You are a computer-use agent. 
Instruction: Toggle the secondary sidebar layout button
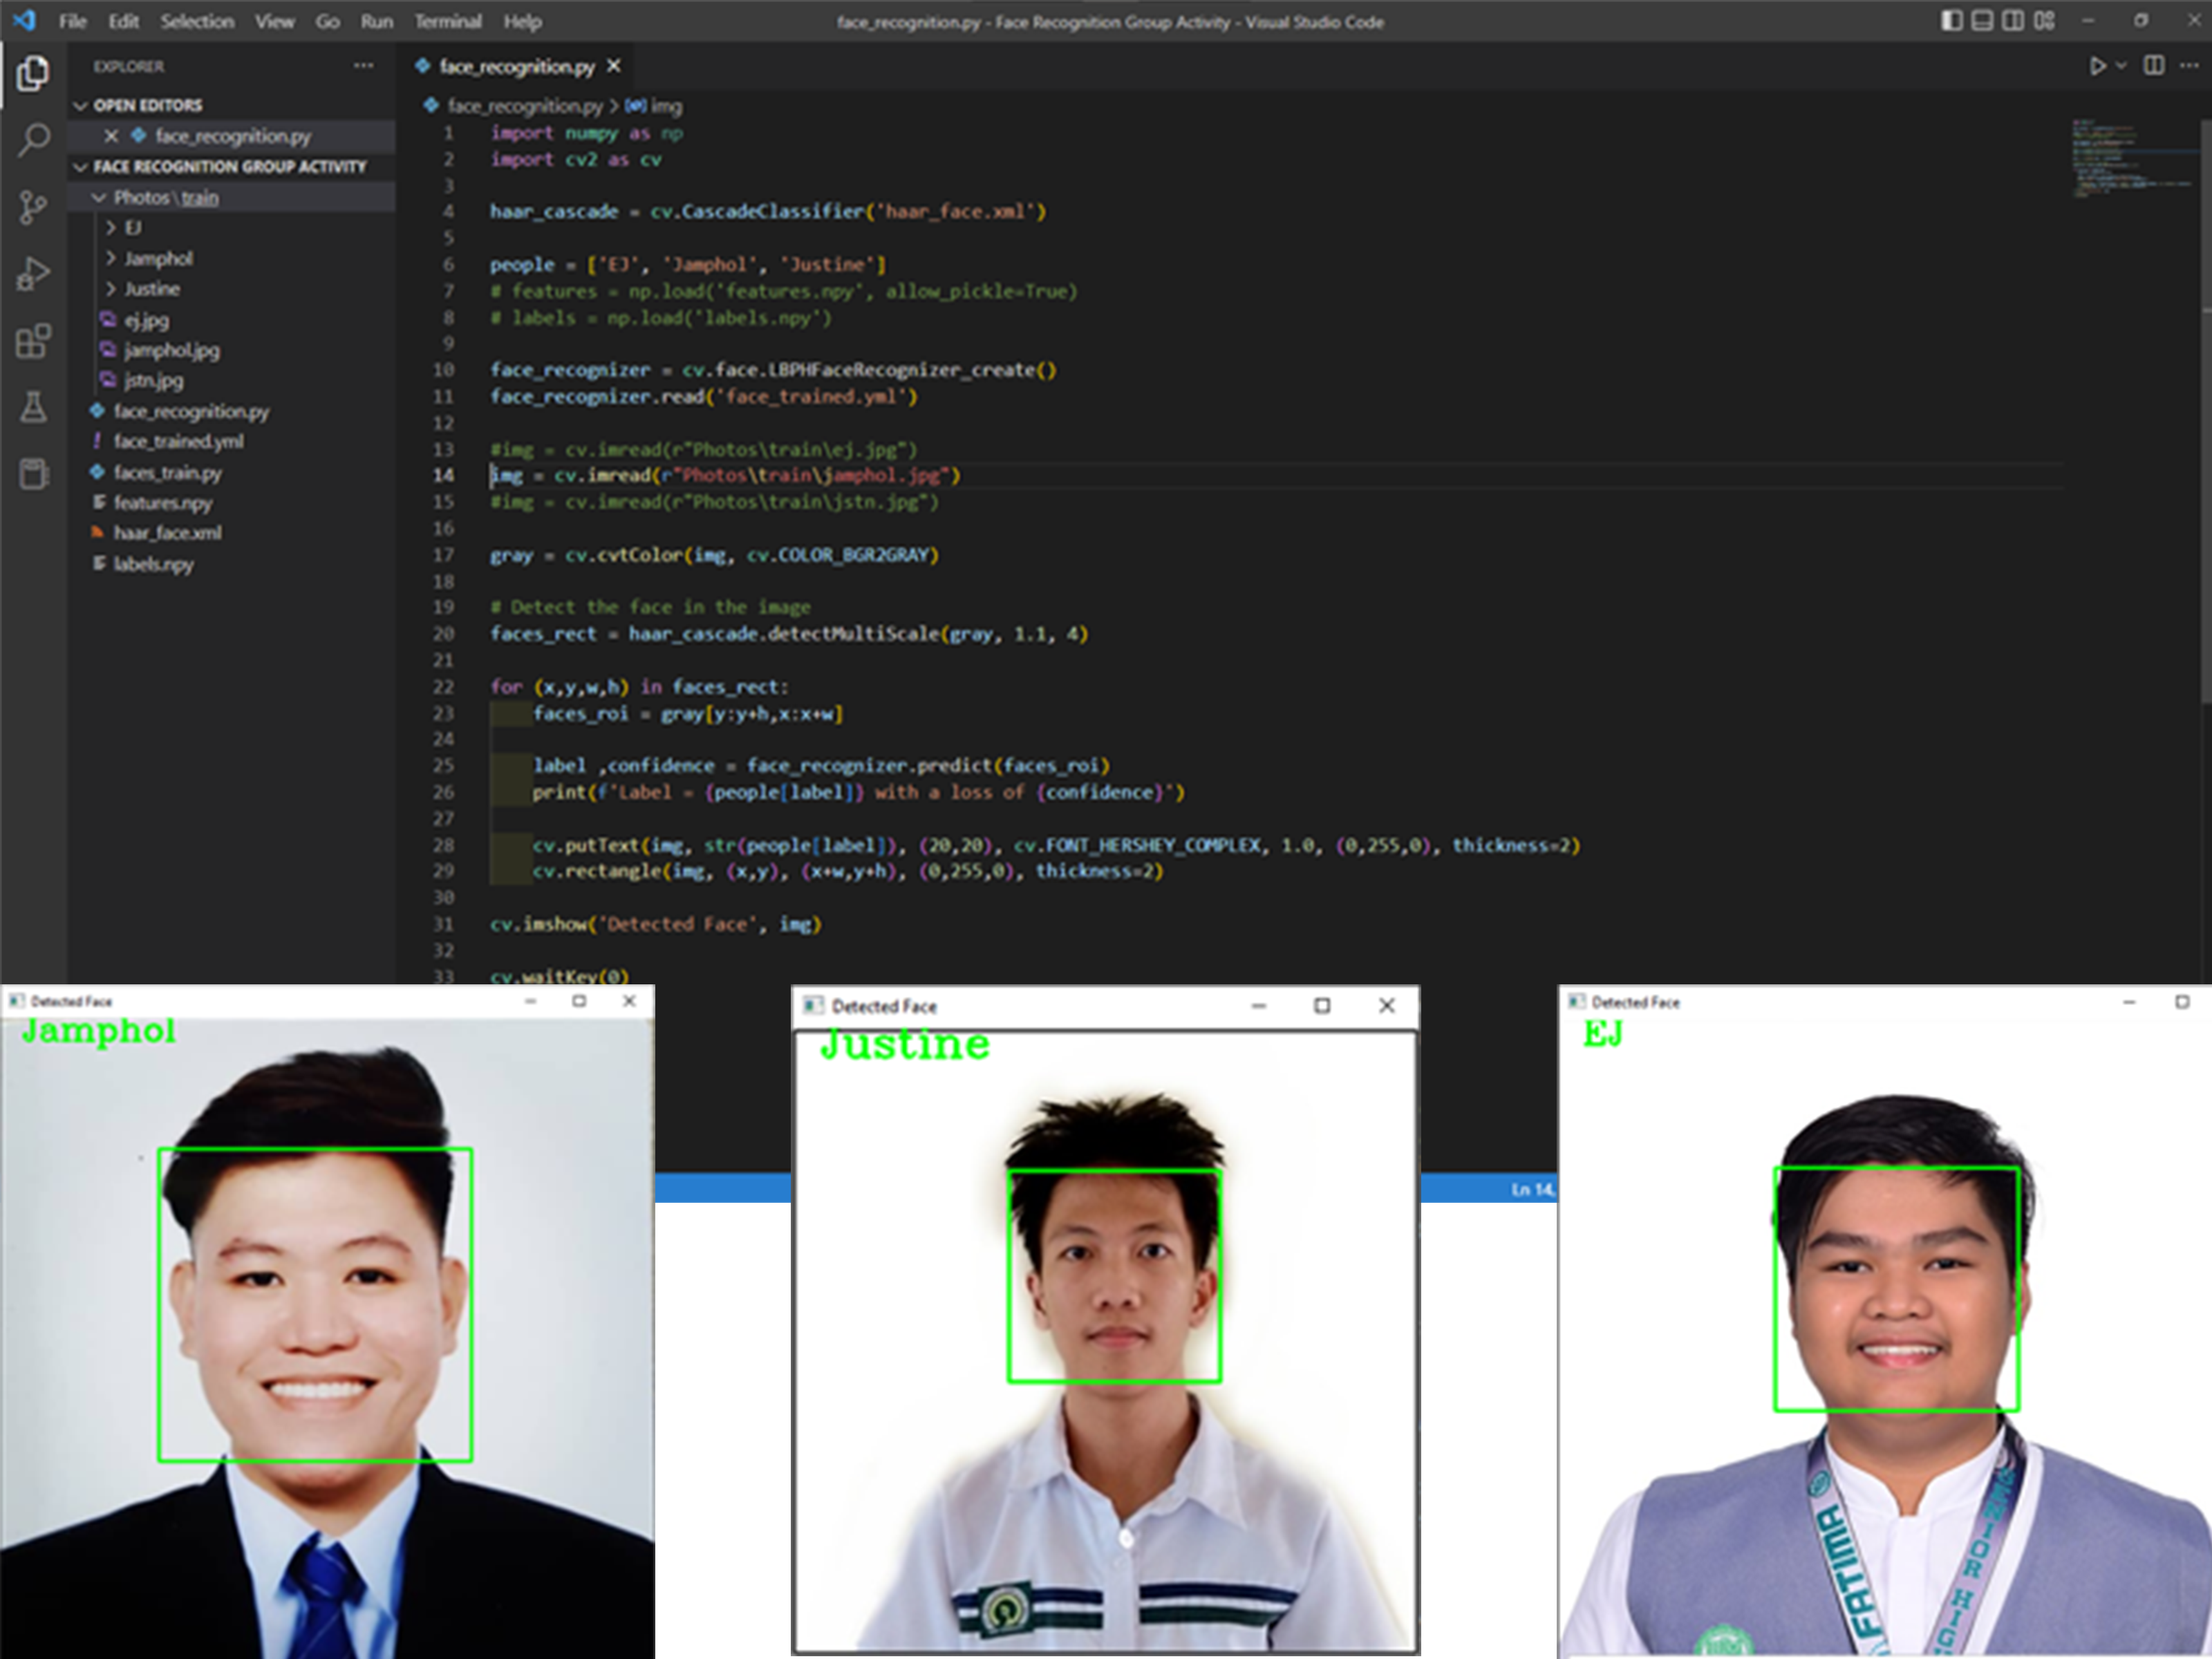(2013, 21)
